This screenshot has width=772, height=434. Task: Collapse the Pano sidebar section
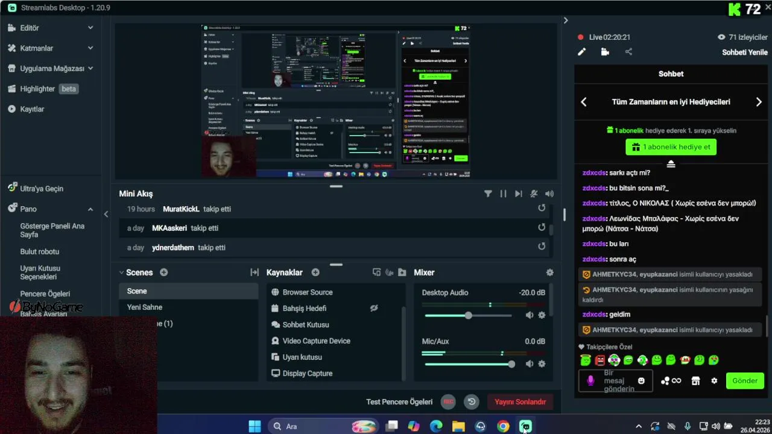(90, 209)
